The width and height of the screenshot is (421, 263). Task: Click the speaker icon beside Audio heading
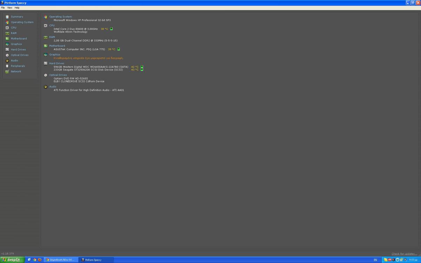[x=46, y=87]
